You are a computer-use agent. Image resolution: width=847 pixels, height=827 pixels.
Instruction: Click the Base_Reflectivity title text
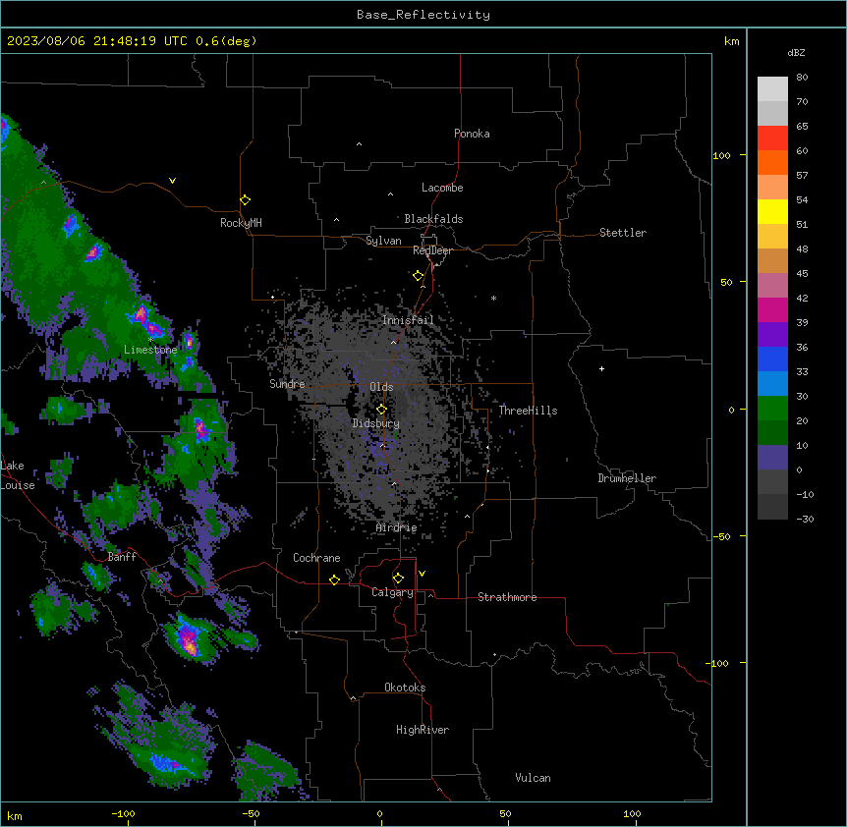423,15
